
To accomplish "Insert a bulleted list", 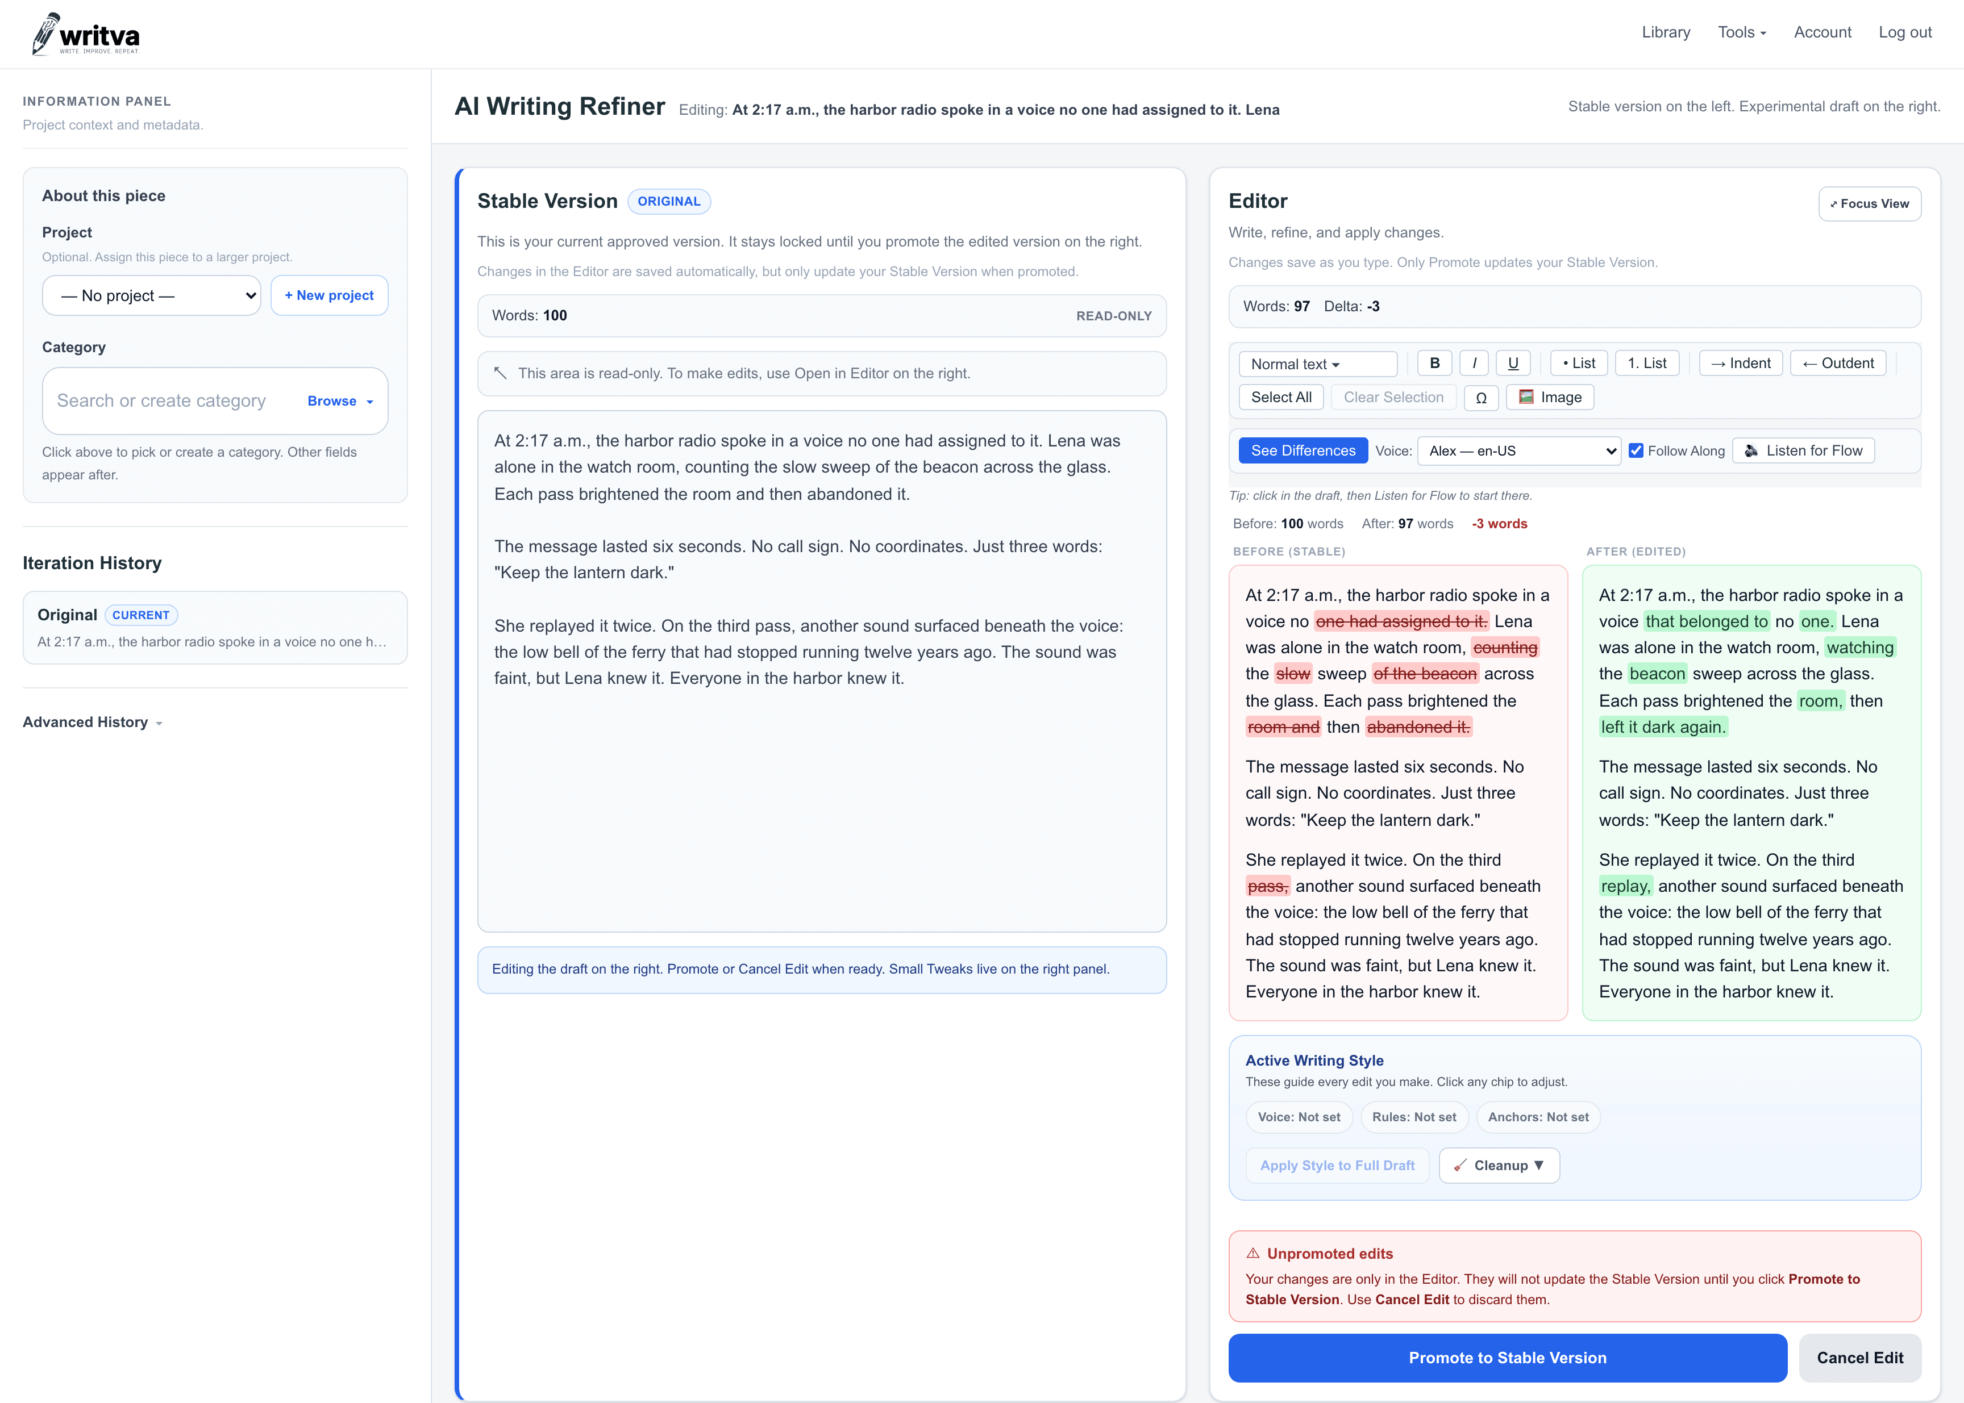I will (x=1579, y=364).
